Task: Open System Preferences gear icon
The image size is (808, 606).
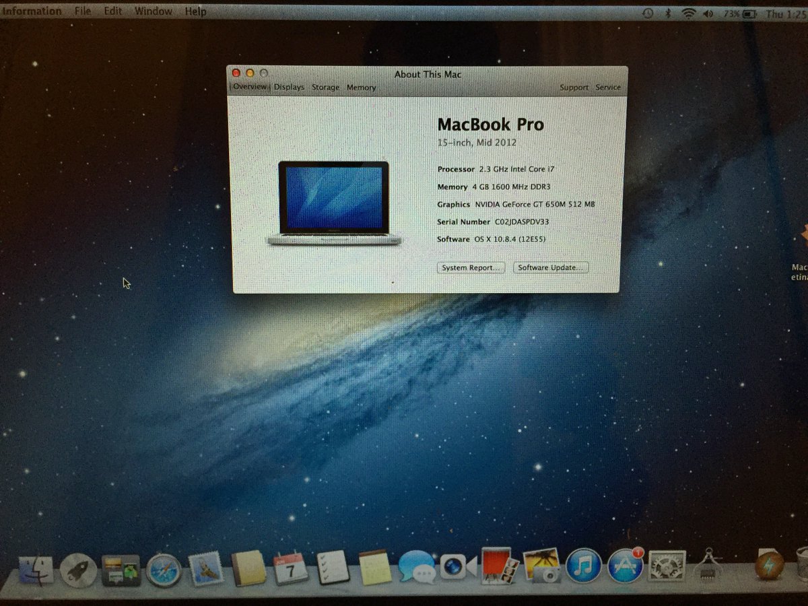Action: tap(667, 565)
